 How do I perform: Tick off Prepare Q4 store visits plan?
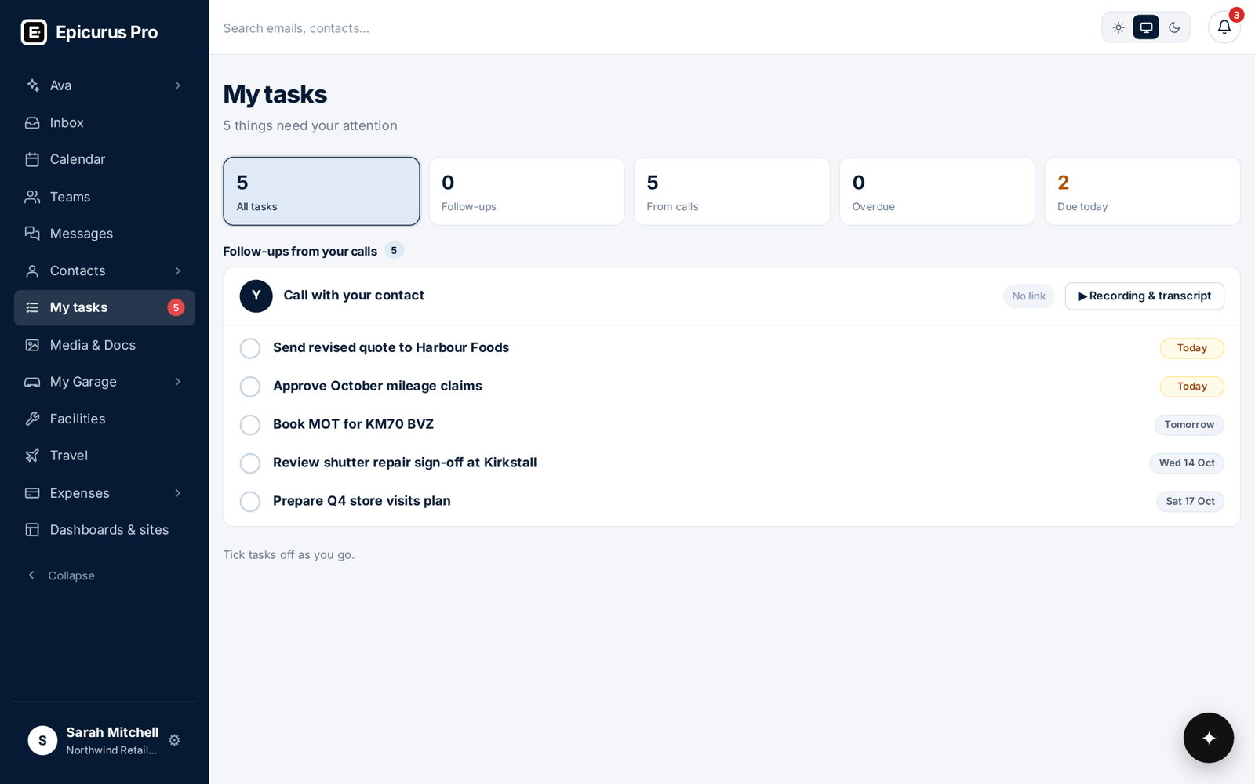tap(250, 502)
